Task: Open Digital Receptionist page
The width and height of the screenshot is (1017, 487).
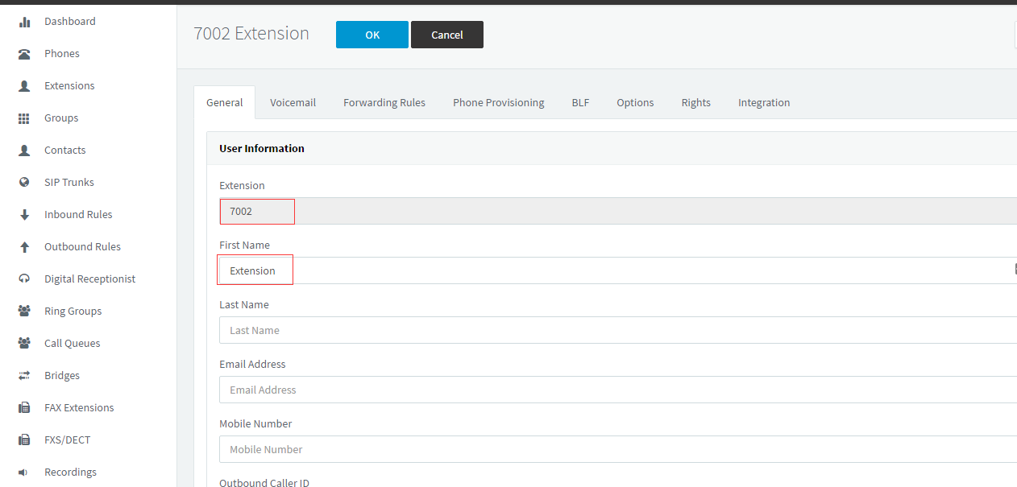Action: click(89, 279)
